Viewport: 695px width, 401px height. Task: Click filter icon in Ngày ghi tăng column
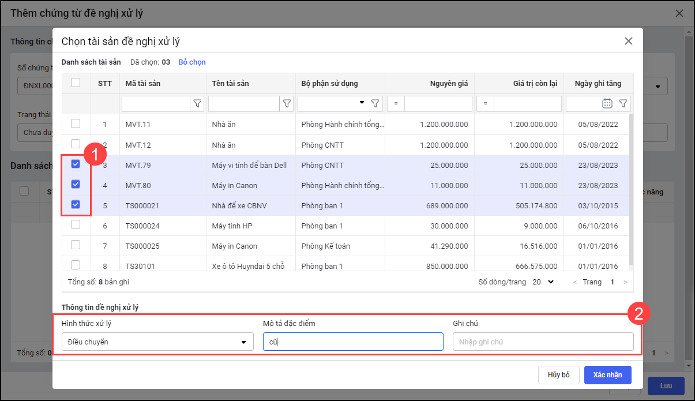(x=623, y=104)
